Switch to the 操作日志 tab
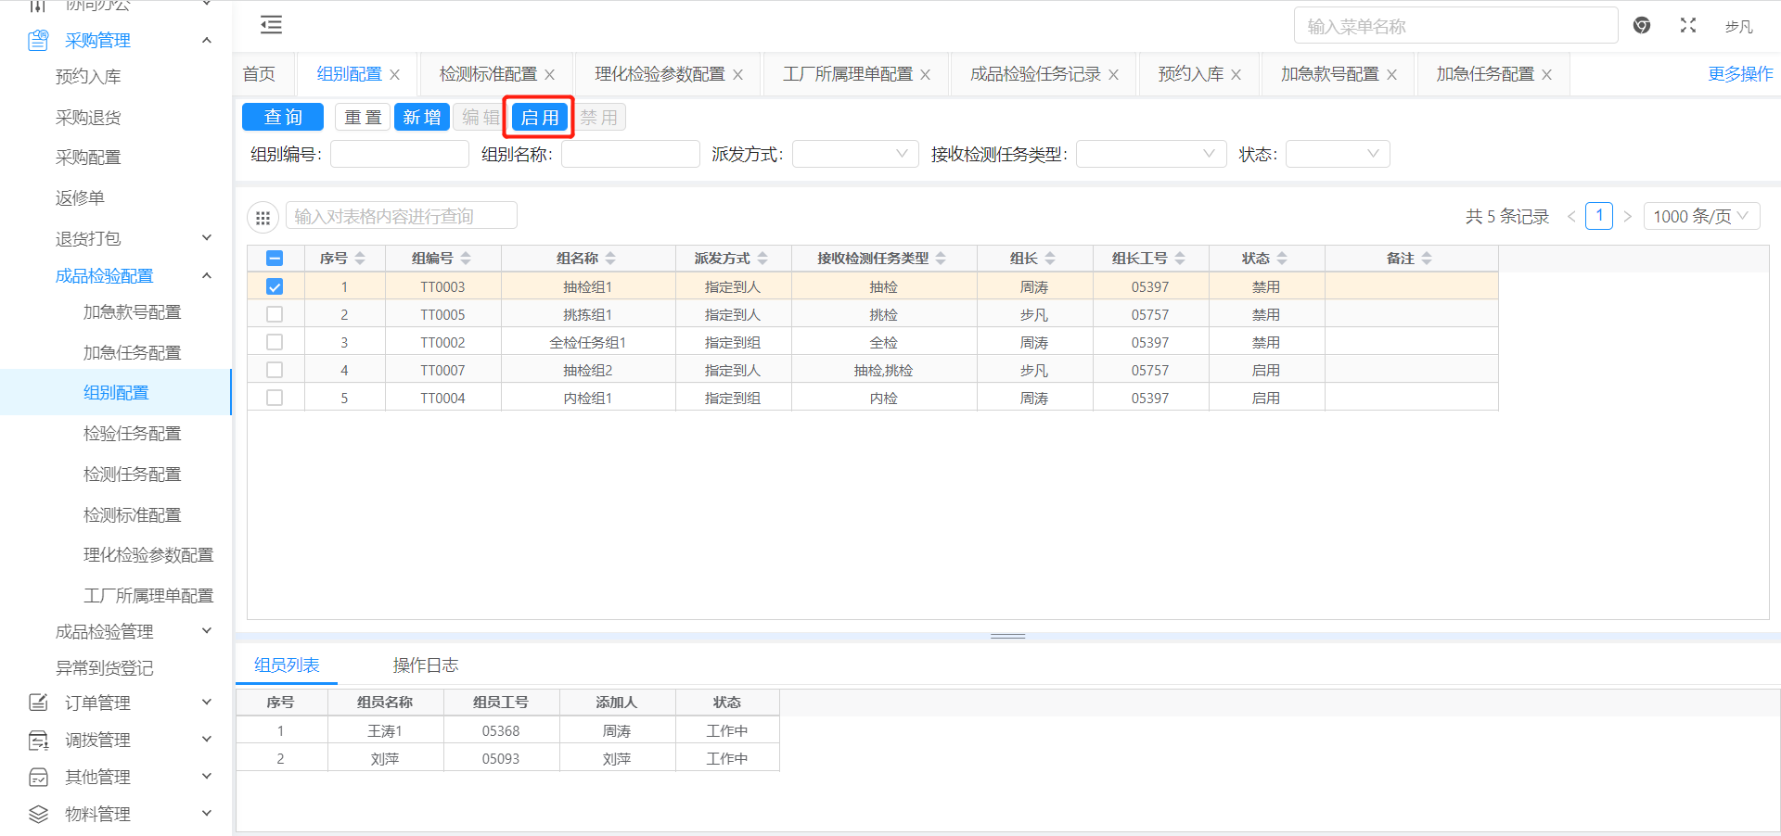1781x836 pixels. coord(425,665)
